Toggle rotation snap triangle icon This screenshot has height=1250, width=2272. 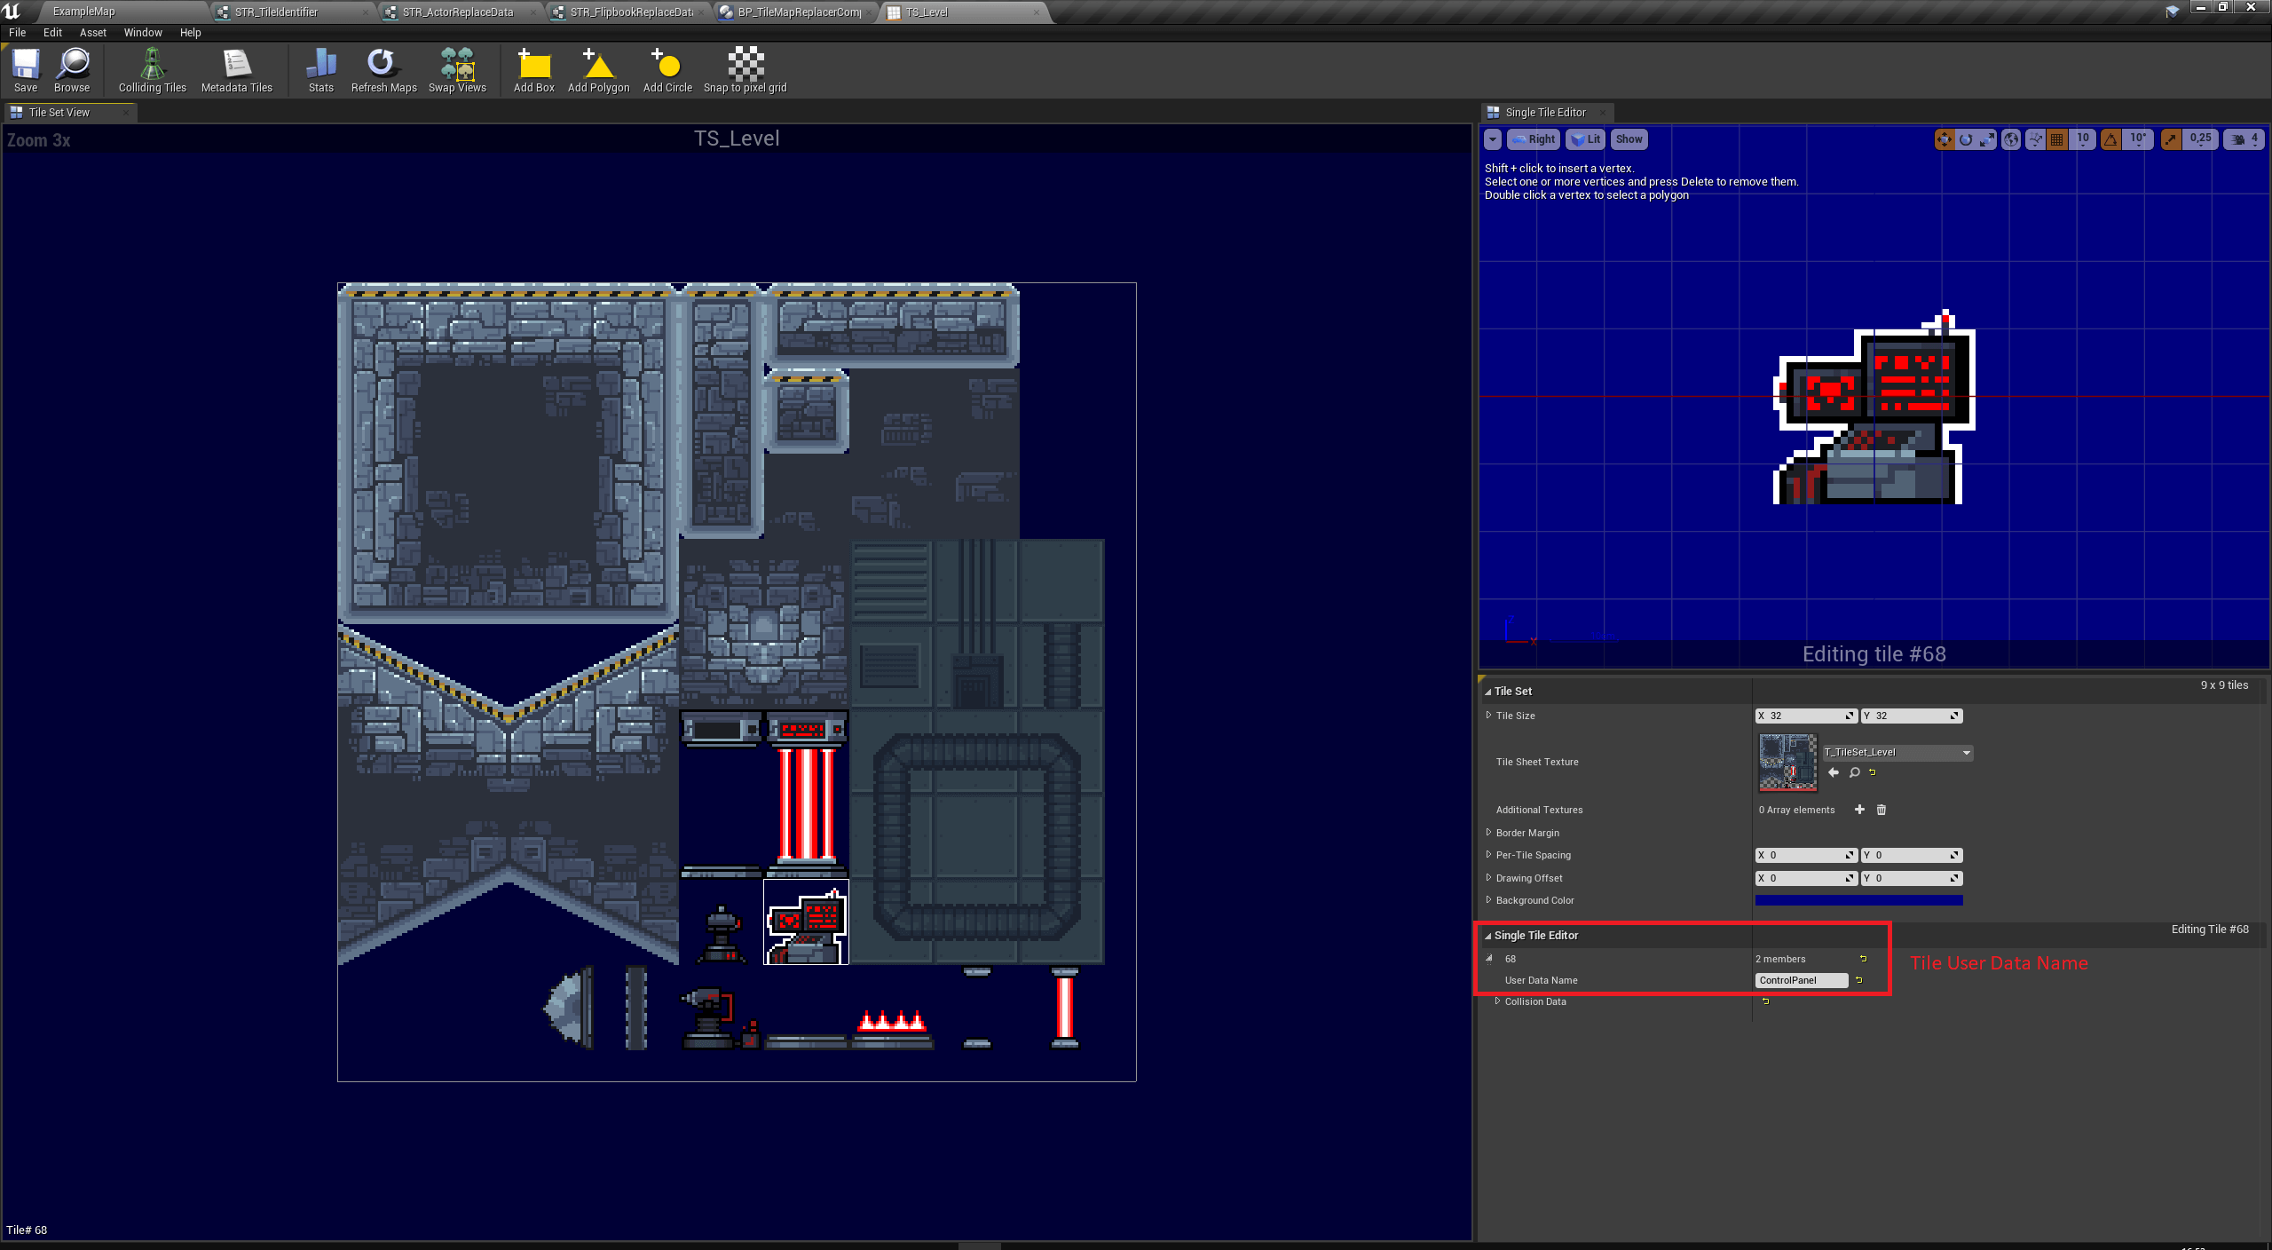click(x=2110, y=139)
